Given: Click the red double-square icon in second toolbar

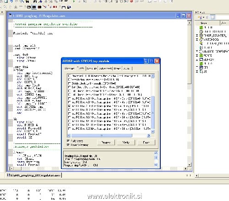Looking at the screenshot, I should pyautogui.click(x=55, y=7).
